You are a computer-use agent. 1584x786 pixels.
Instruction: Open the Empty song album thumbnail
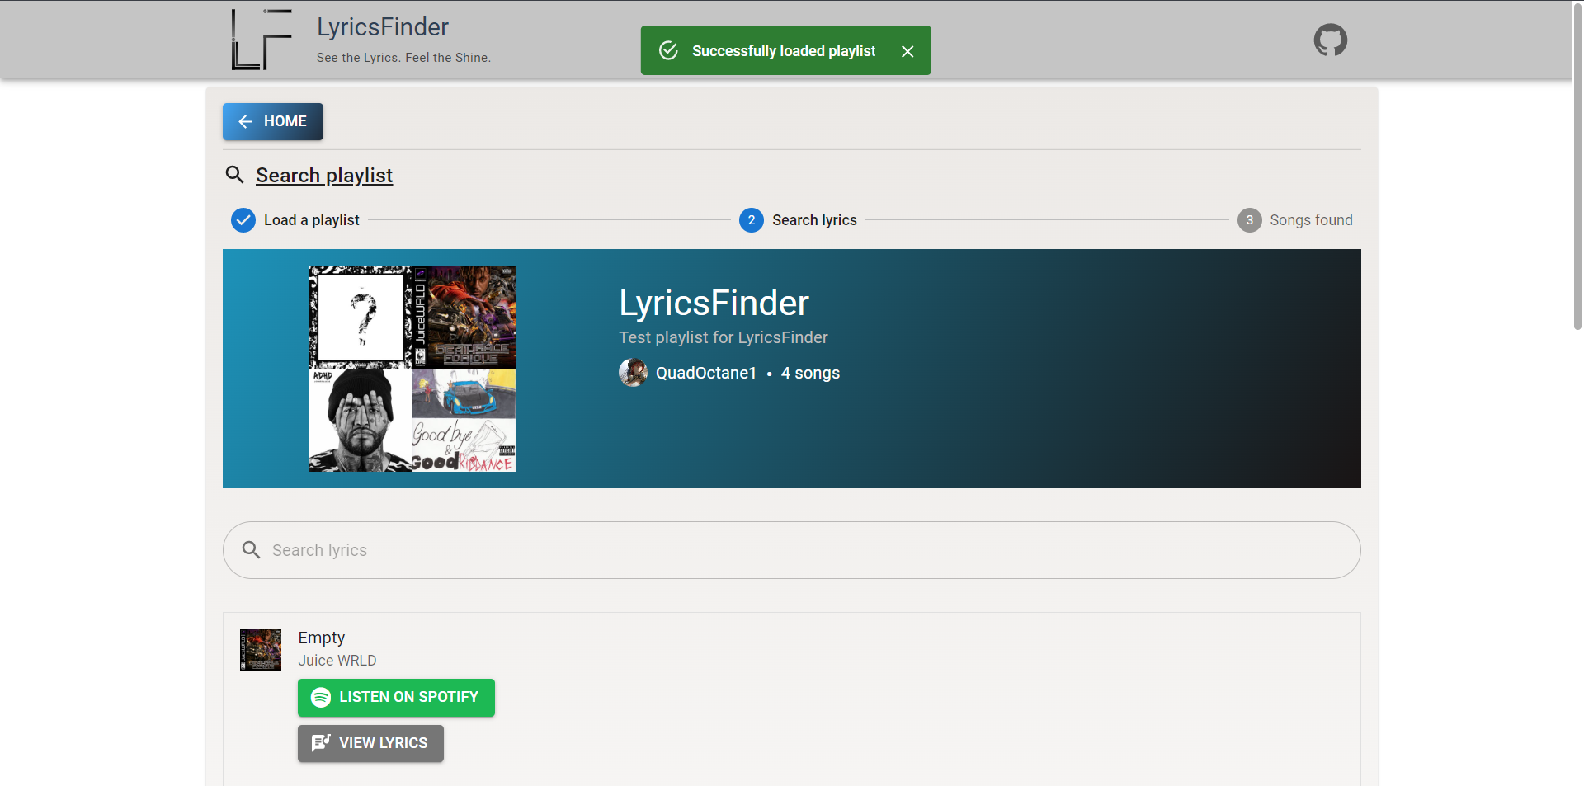pos(261,650)
